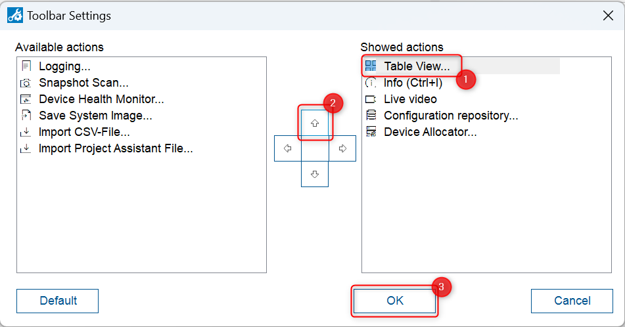
Task: Click the Import CSV-File download icon
Action: (x=26, y=132)
